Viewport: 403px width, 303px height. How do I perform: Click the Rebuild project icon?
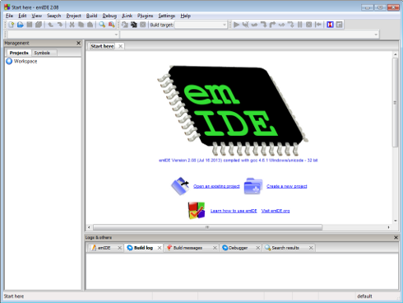click(x=134, y=25)
